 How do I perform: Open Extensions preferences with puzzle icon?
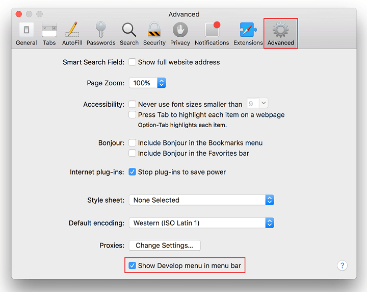point(248,34)
